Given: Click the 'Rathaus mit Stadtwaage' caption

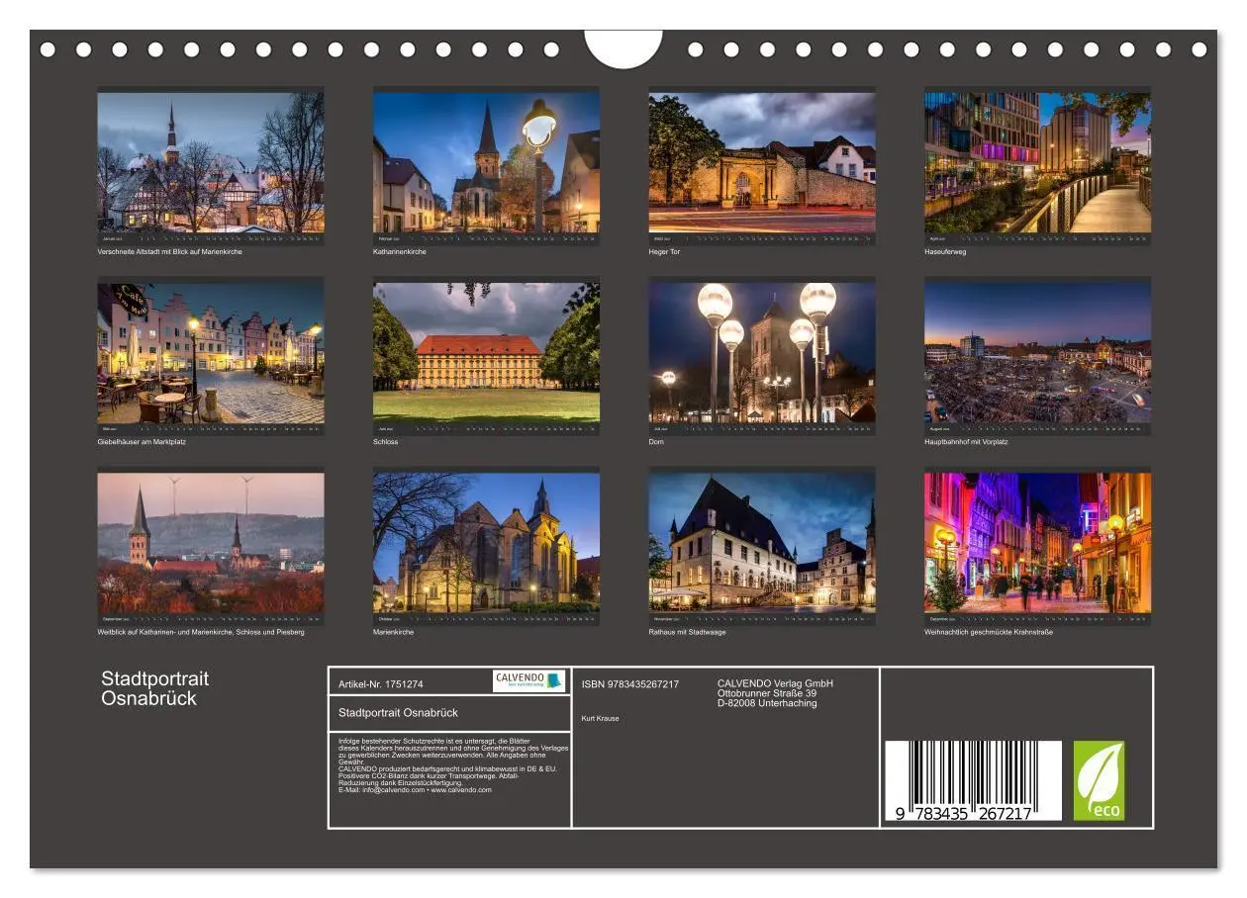Looking at the screenshot, I should pos(685,632).
